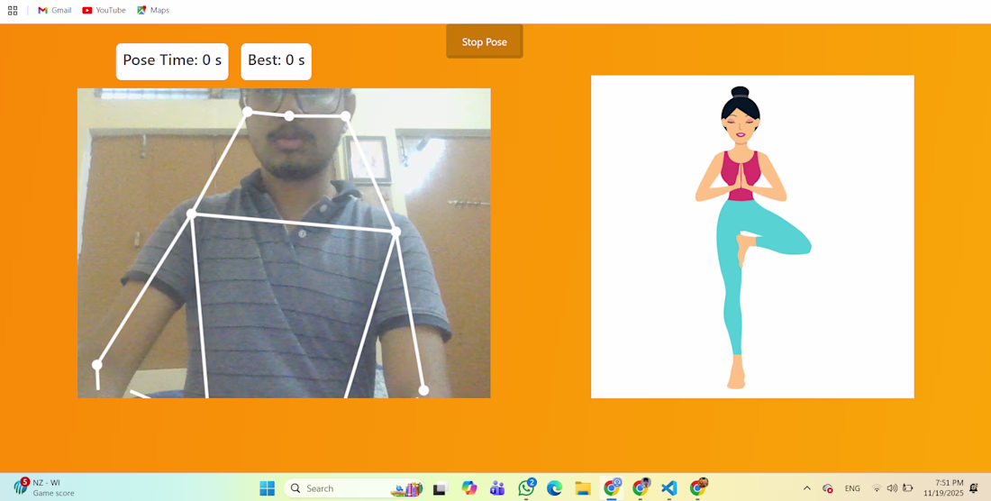
Task: Open the YouTube bookmark
Action: pyautogui.click(x=104, y=10)
